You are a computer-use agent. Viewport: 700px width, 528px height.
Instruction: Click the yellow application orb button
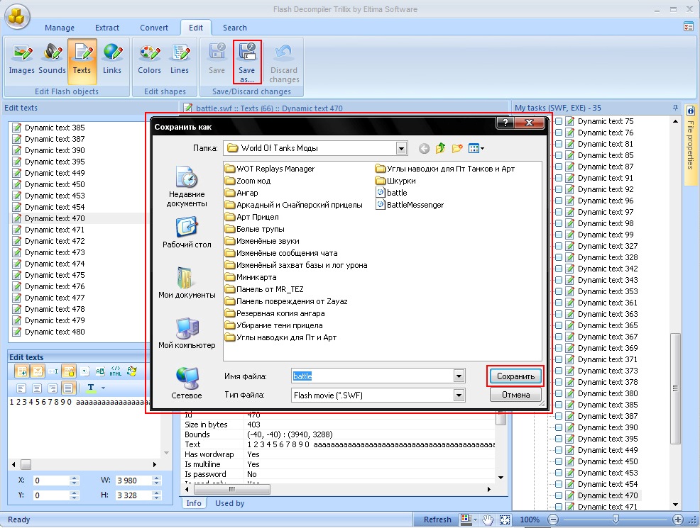click(17, 17)
